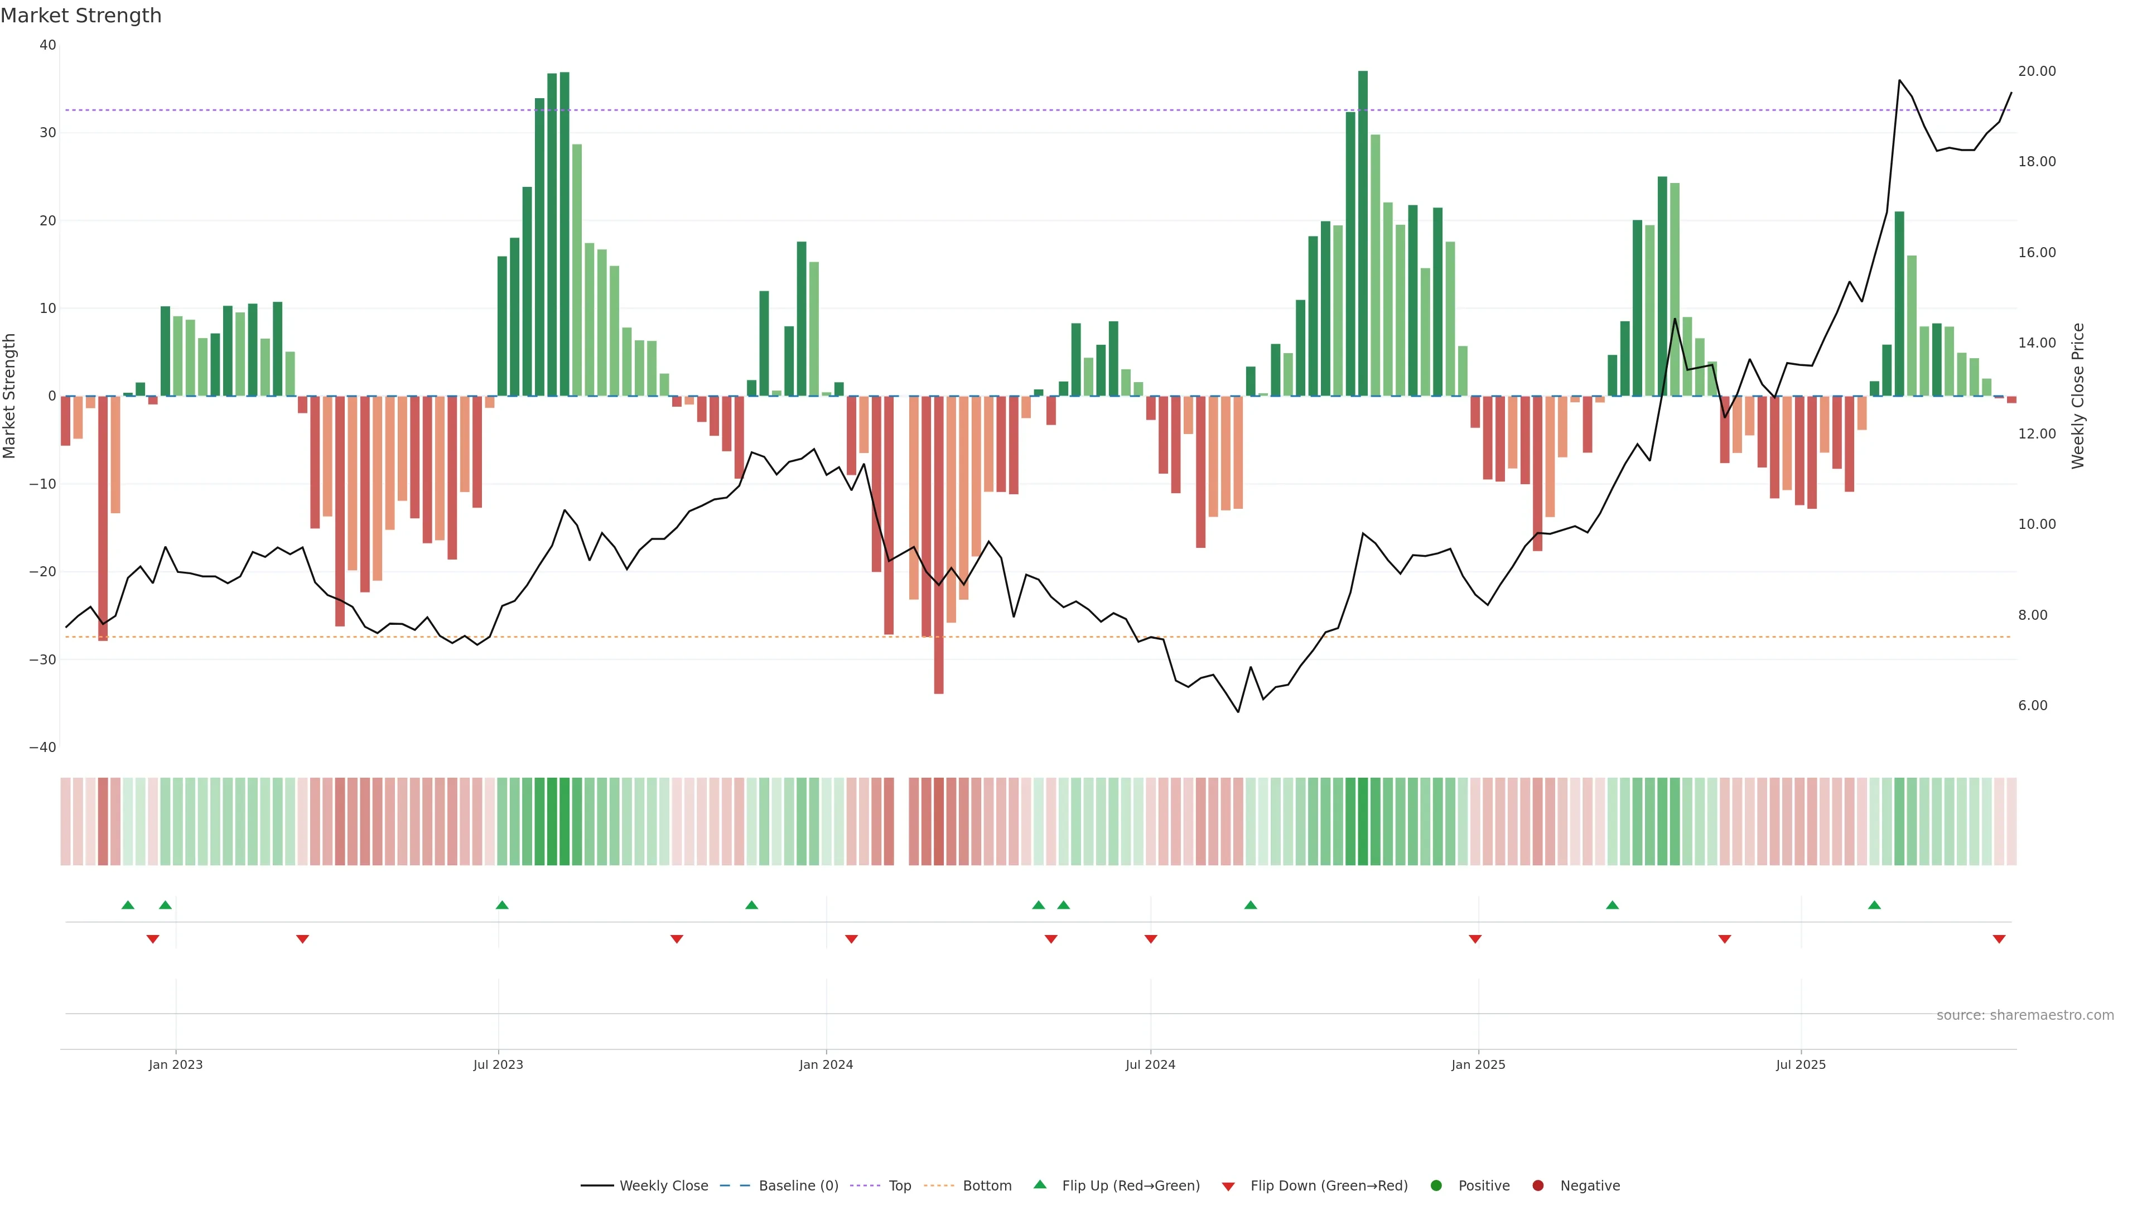Click the Jul 2025 x-axis label
This screenshot has height=1205, width=2142.
(1801, 1064)
